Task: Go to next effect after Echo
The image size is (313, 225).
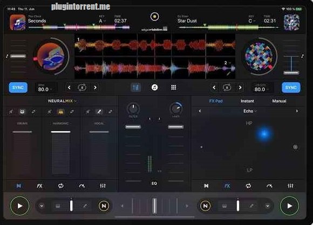Action: tap(297, 111)
